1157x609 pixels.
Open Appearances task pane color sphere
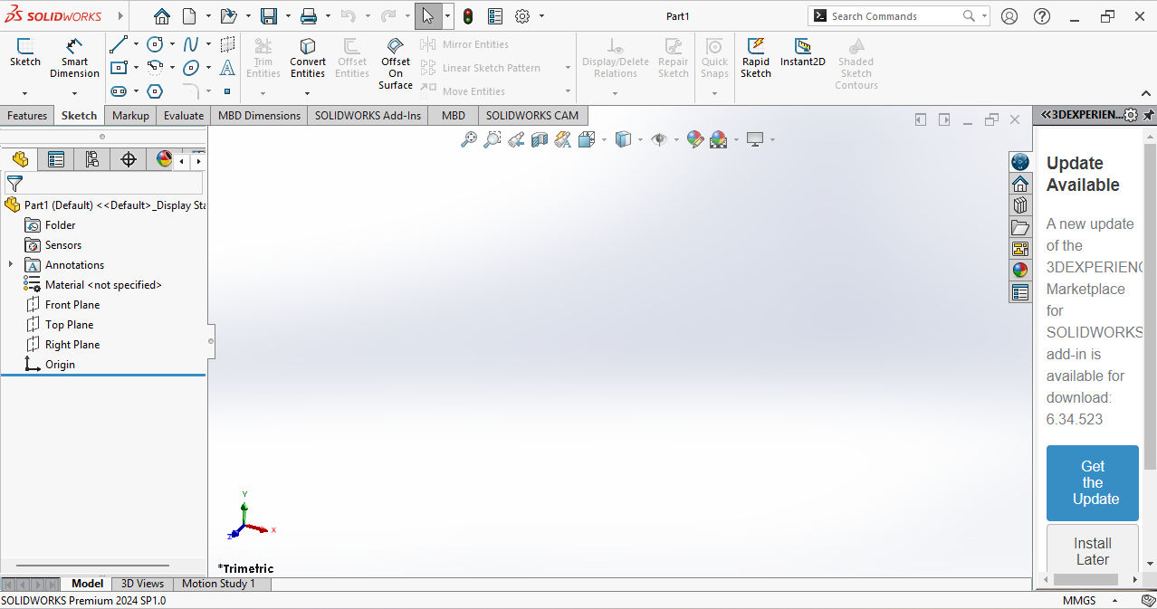(1020, 270)
